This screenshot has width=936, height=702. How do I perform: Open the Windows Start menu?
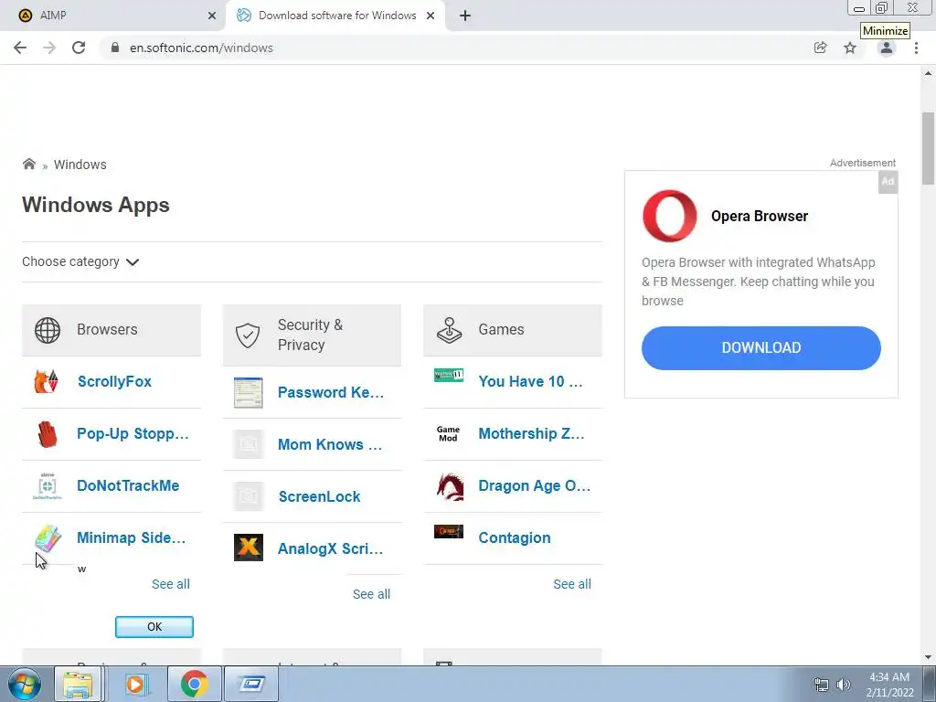[25, 684]
